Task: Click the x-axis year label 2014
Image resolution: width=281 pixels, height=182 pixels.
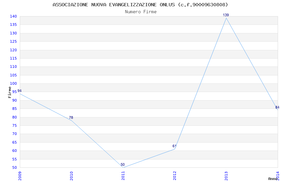Action: click(278, 176)
